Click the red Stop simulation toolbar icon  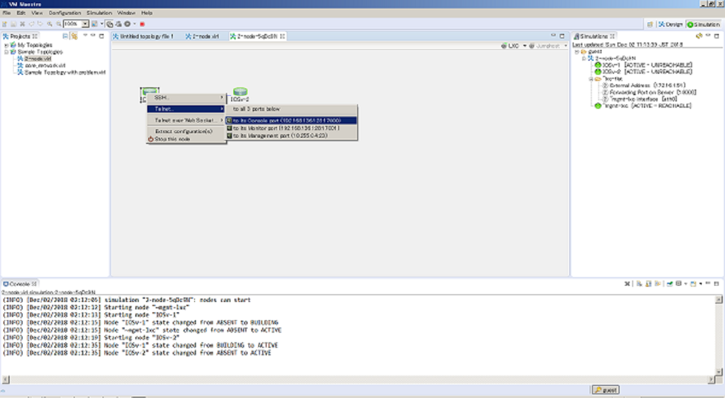click(142, 24)
